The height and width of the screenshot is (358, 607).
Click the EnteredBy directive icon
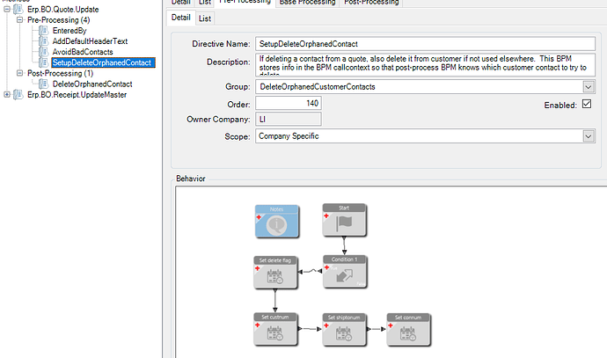click(x=44, y=30)
